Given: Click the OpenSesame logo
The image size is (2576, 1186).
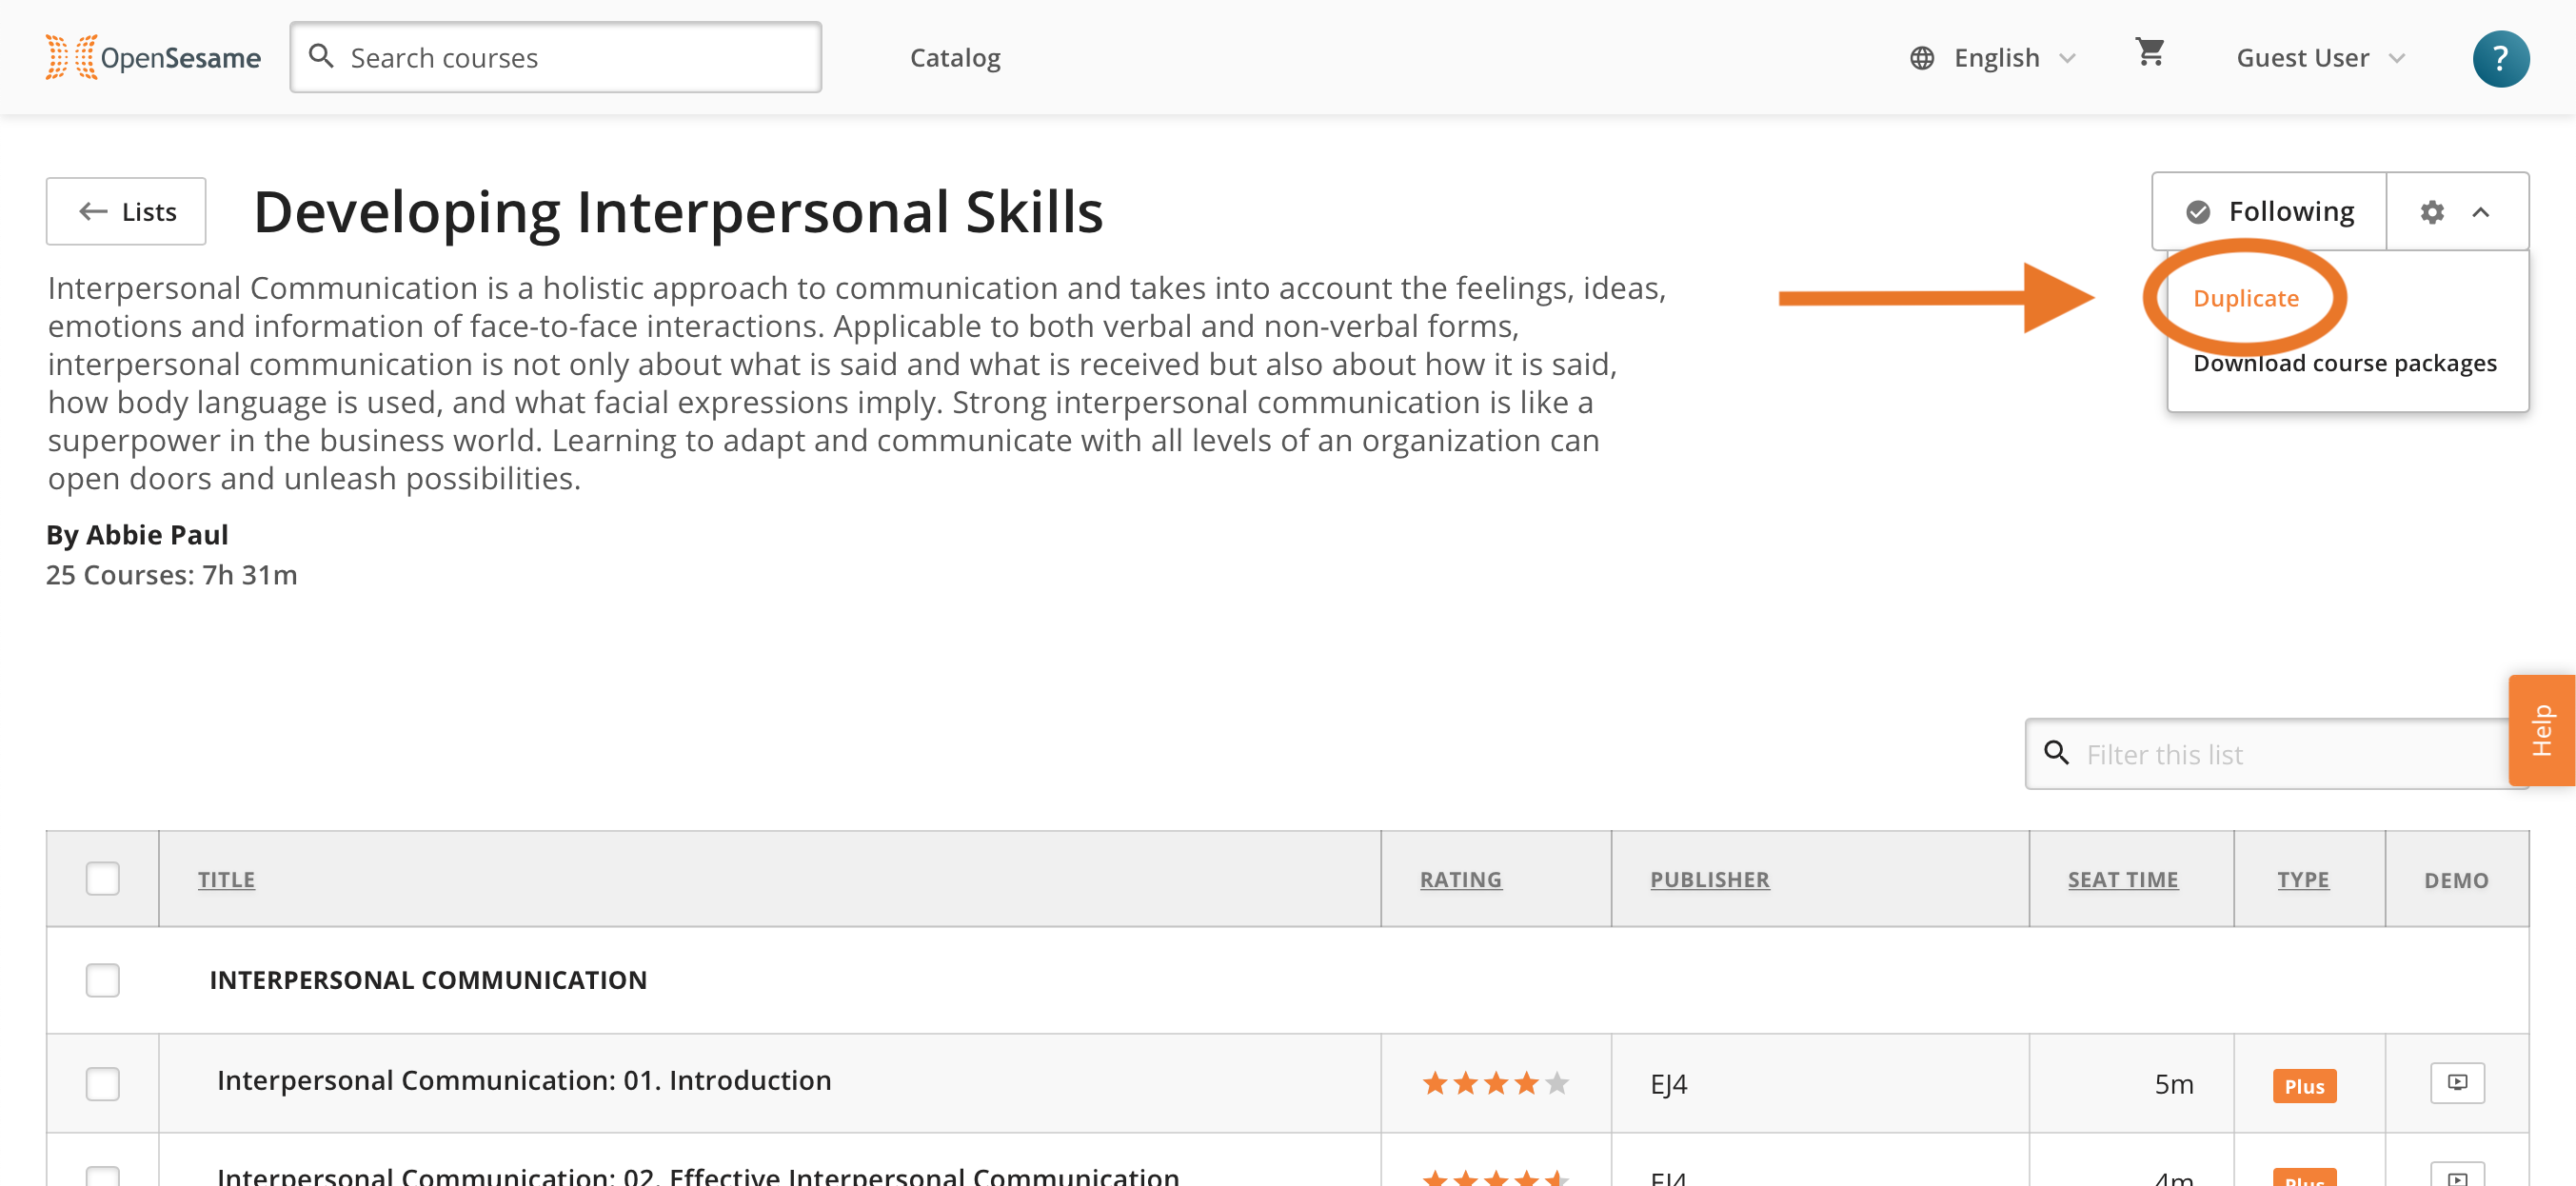Looking at the screenshot, I should [x=153, y=57].
